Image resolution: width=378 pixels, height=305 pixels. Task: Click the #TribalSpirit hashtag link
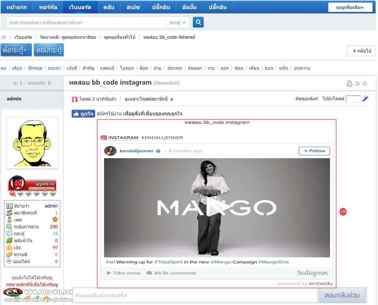click(x=168, y=262)
